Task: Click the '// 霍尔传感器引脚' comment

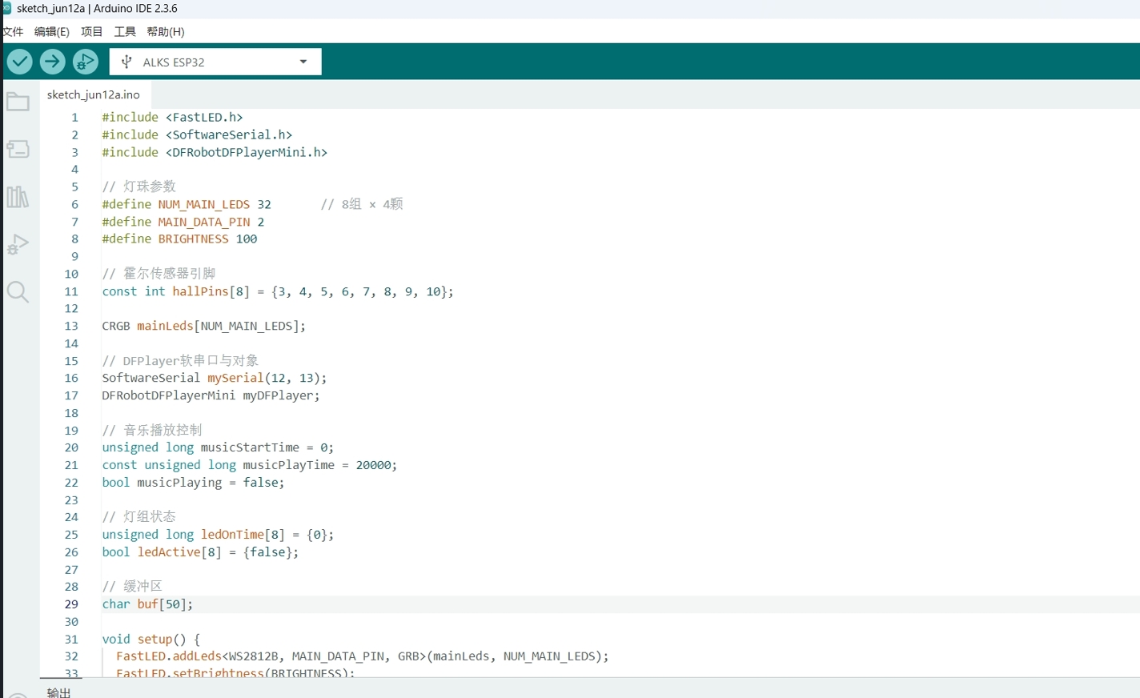Action: 159,274
